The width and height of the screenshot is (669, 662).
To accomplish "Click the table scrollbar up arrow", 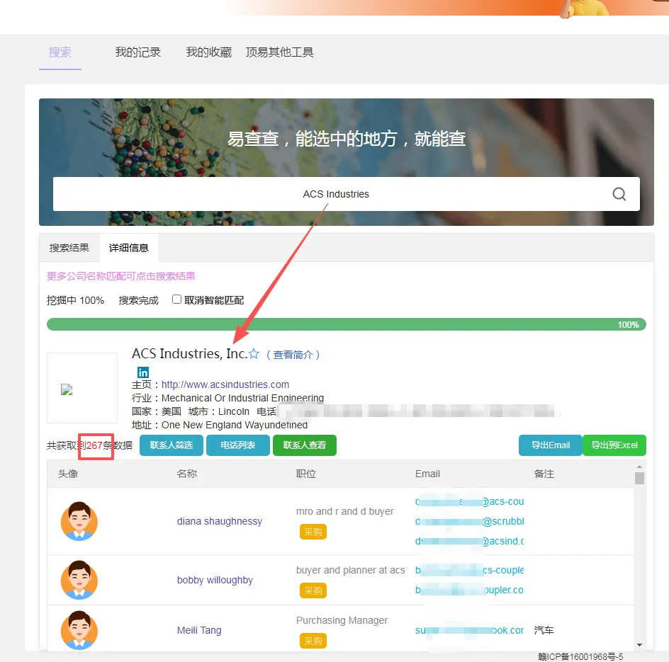I will pyautogui.click(x=639, y=467).
